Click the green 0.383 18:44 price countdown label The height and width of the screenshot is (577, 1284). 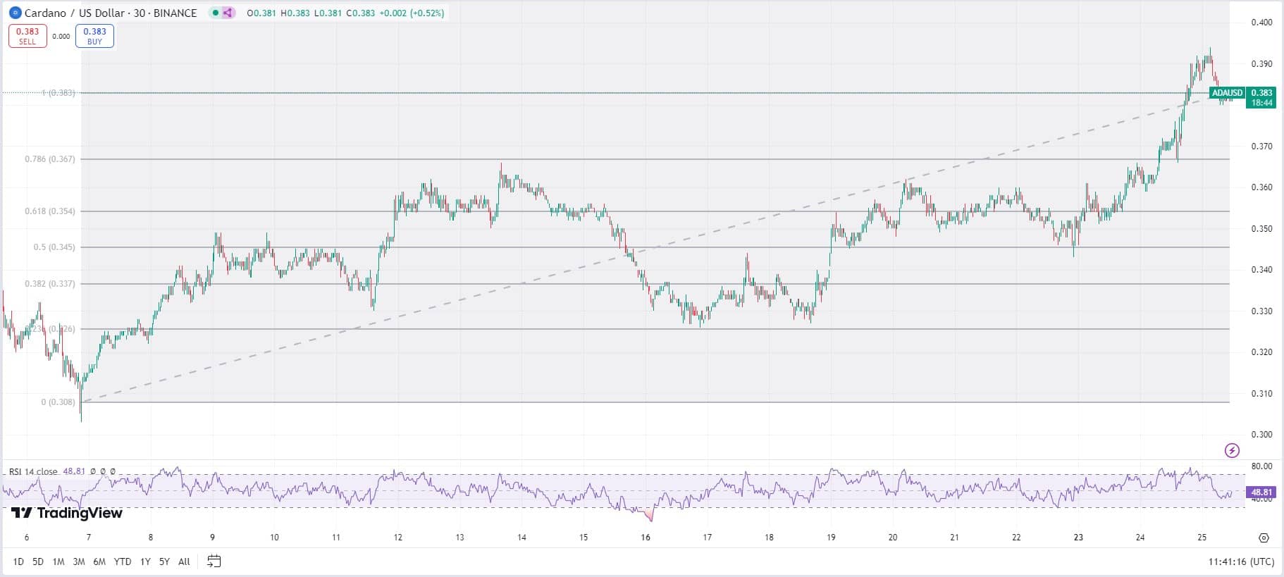pos(1261,97)
